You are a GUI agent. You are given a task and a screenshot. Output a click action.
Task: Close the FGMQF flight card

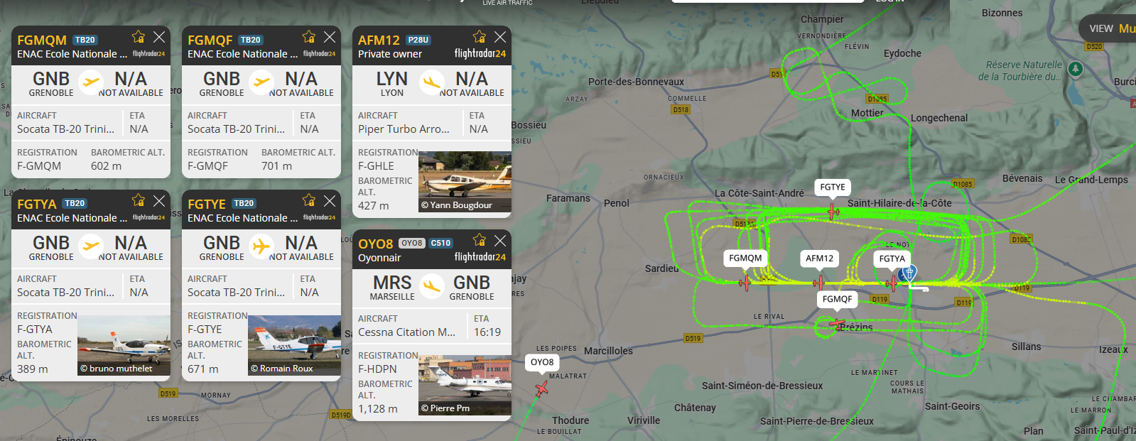(x=330, y=37)
